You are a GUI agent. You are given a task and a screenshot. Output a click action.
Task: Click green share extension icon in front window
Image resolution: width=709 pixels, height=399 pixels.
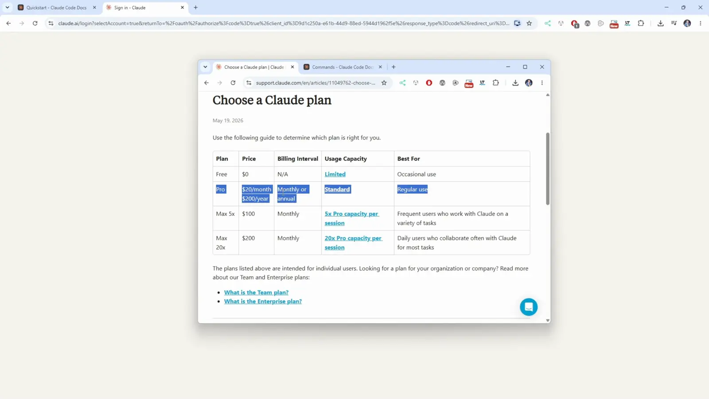coord(402,83)
